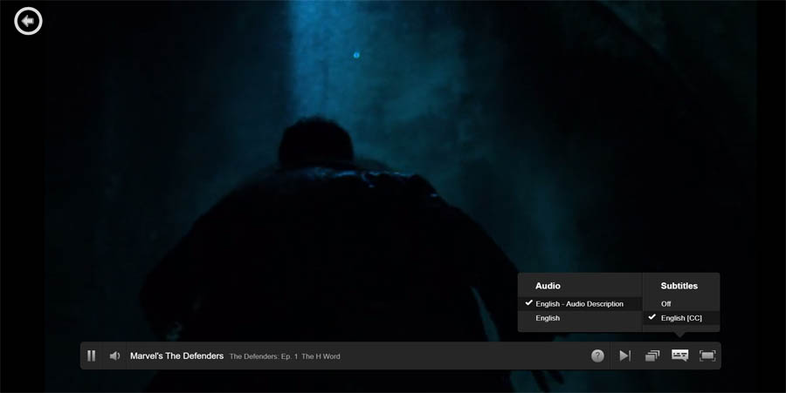
Task: Pause playback with the pause button
Action: pos(91,356)
